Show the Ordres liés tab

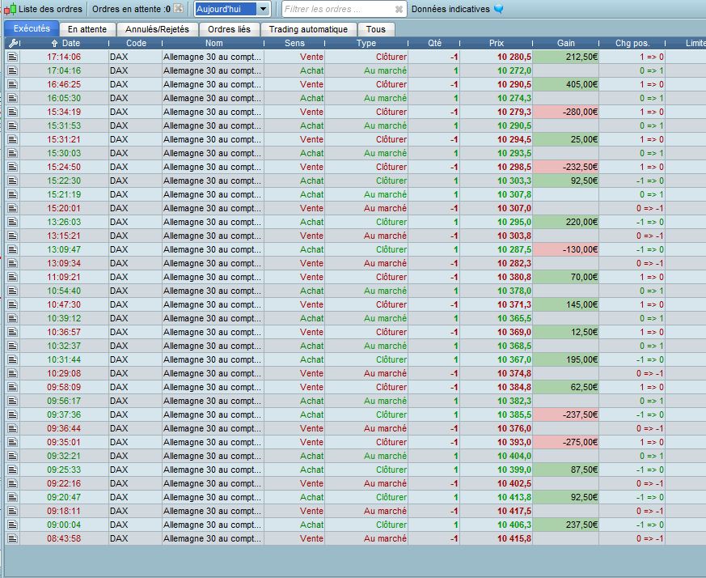229,29
